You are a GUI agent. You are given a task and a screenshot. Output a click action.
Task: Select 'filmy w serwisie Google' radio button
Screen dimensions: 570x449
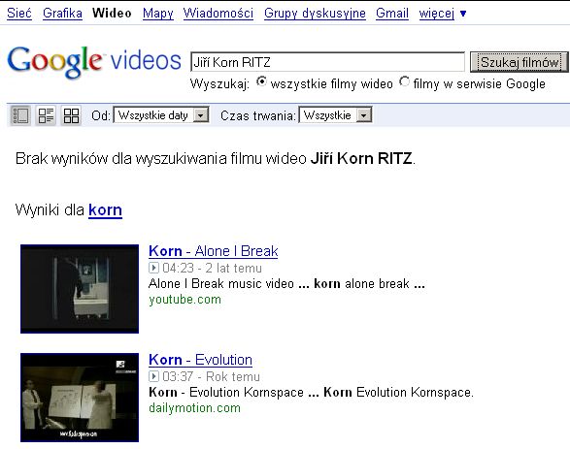[404, 81]
